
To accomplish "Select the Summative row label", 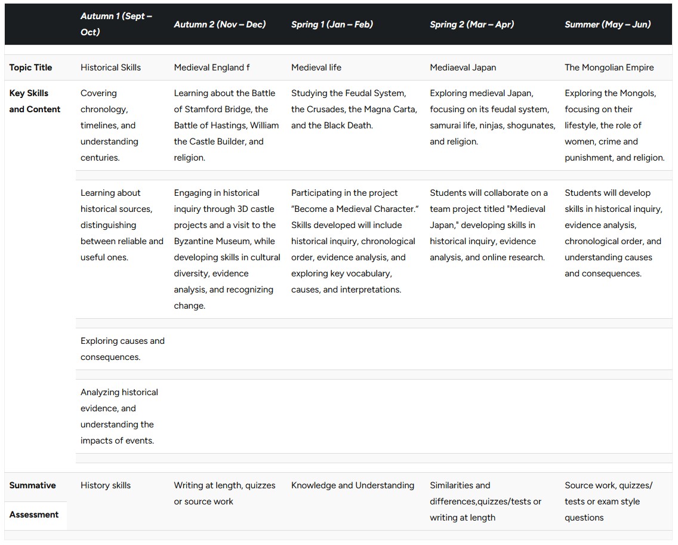I will (32, 485).
